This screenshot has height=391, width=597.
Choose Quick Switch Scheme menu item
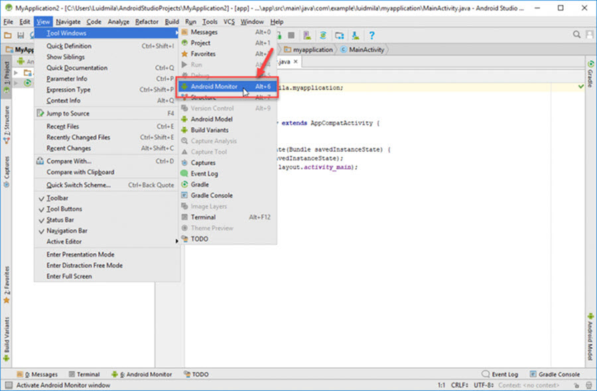(x=107, y=186)
